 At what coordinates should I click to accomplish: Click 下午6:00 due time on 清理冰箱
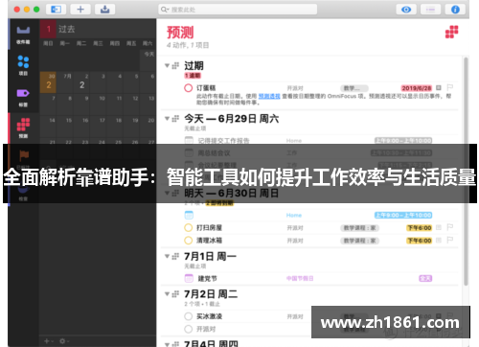click(419, 241)
